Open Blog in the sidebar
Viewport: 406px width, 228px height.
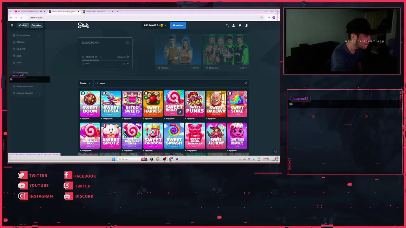(19, 56)
